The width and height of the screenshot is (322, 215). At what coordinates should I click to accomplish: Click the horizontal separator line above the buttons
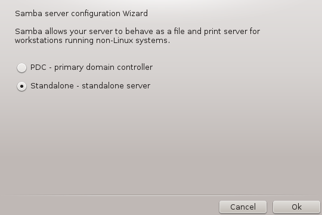point(161,195)
